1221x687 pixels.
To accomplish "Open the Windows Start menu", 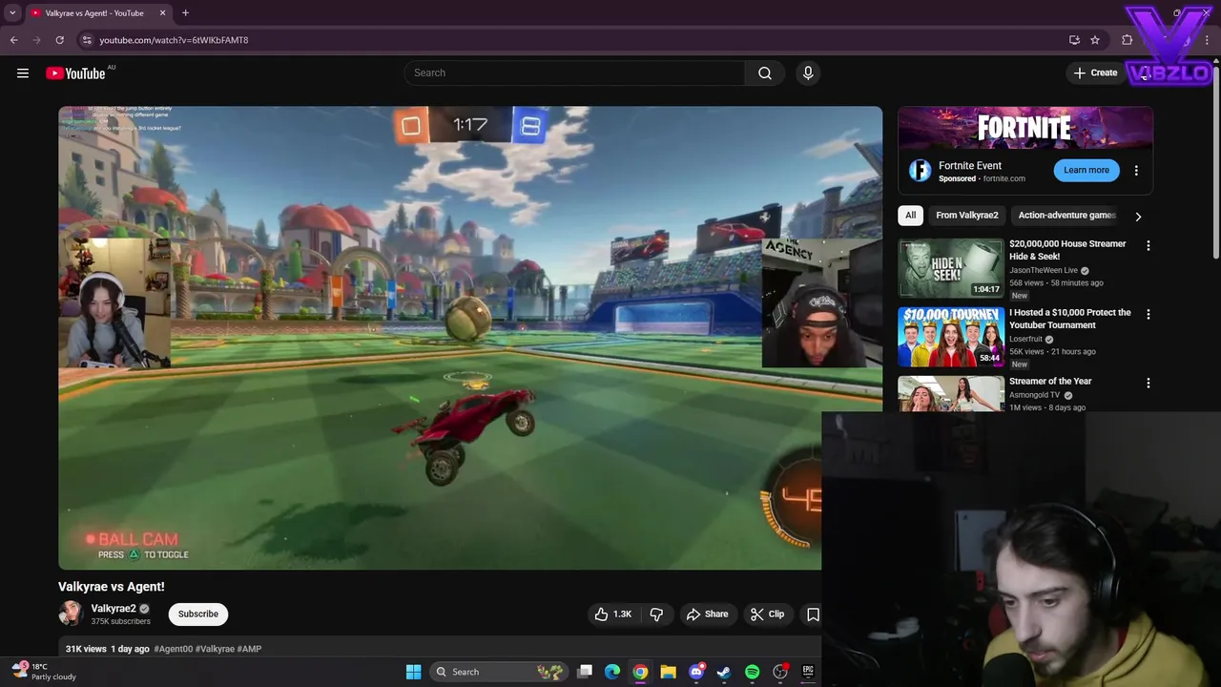I will (x=413, y=672).
